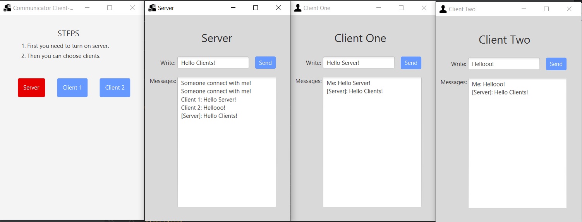The width and height of the screenshot is (582, 222).
Task: Click the 'Write:' label in Client Two
Action: pyautogui.click(x=459, y=64)
